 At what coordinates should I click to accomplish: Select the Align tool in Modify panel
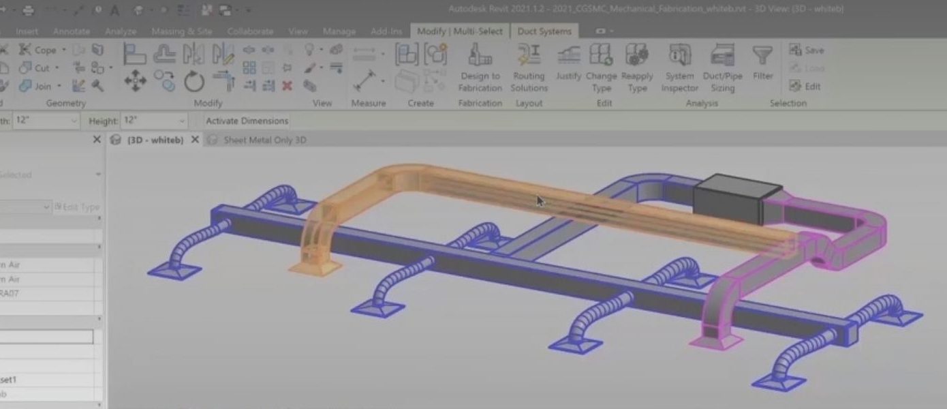(135, 54)
